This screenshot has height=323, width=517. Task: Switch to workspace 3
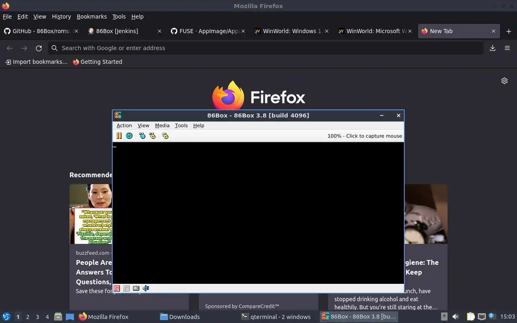(x=37, y=317)
